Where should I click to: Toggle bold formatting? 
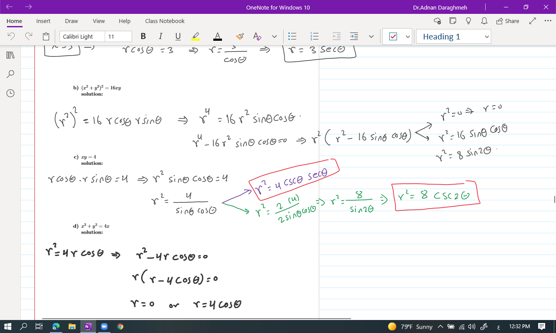(143, 36)
